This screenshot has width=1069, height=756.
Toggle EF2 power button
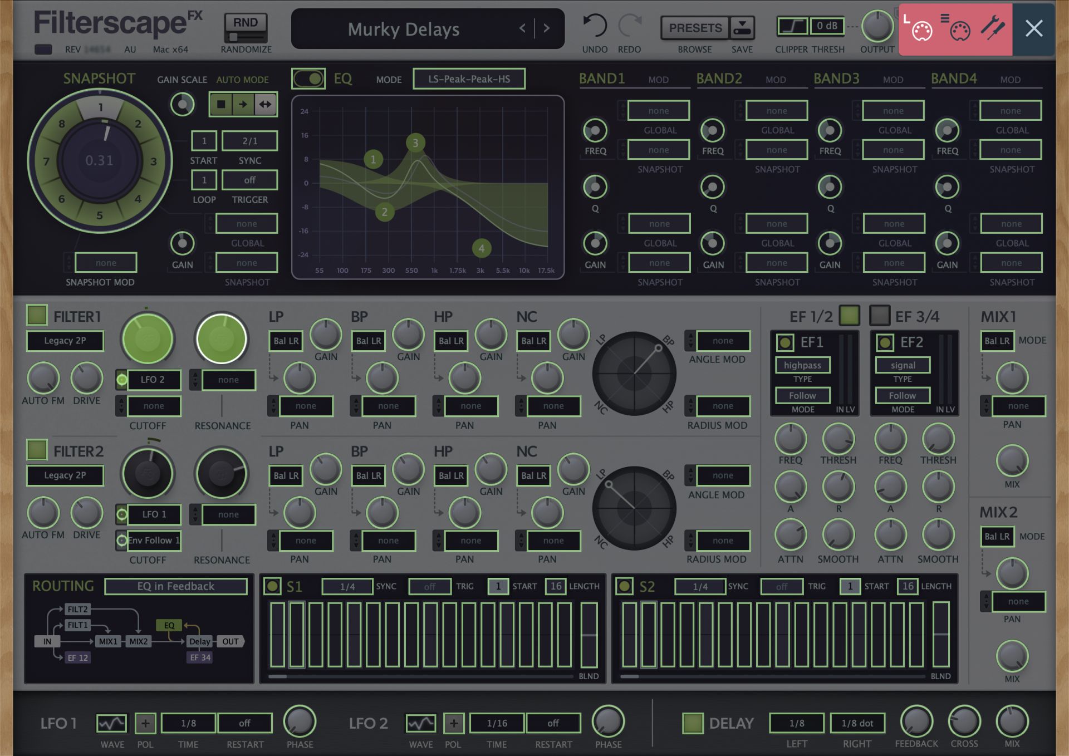click(x=885, y=342)
